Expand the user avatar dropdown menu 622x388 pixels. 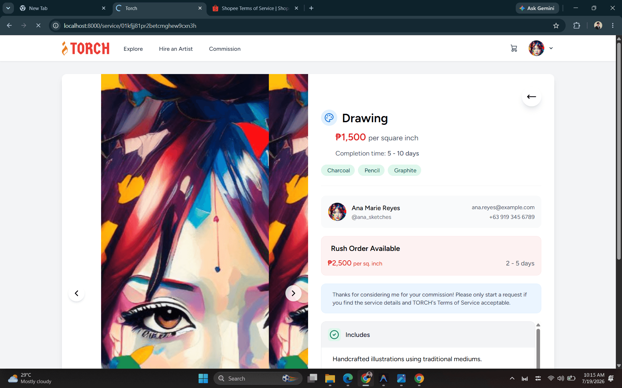[551, 48]
